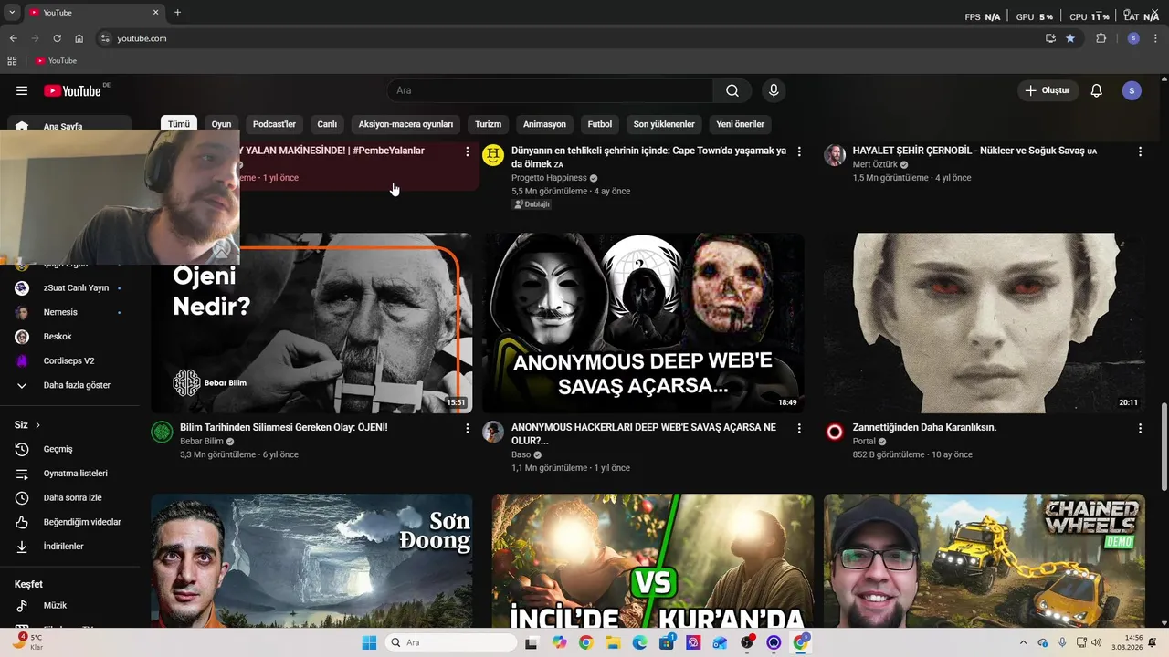Open more options for Cape Town video
Viewport: 1169px width, 657px height.
[799, 151]
